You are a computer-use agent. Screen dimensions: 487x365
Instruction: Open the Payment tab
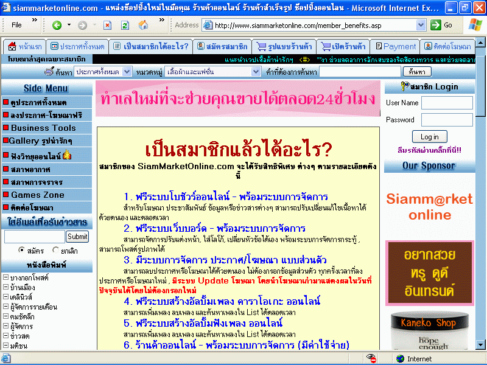point(396,46)
